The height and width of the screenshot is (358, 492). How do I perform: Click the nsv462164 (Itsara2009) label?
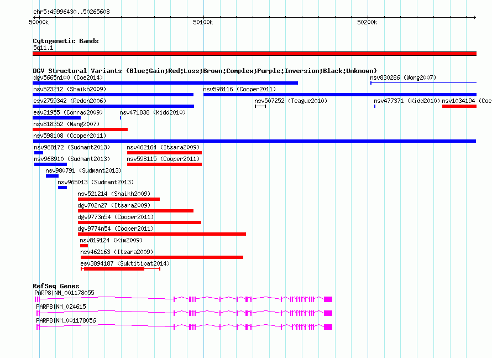pyautogui.click(x=163, y=147)
